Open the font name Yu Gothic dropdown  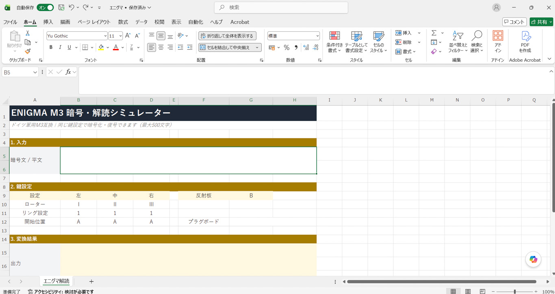coord(105,36)
